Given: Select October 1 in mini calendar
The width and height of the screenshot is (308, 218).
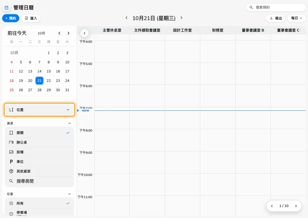Looking at the screenshot, I should click(49, 53).
